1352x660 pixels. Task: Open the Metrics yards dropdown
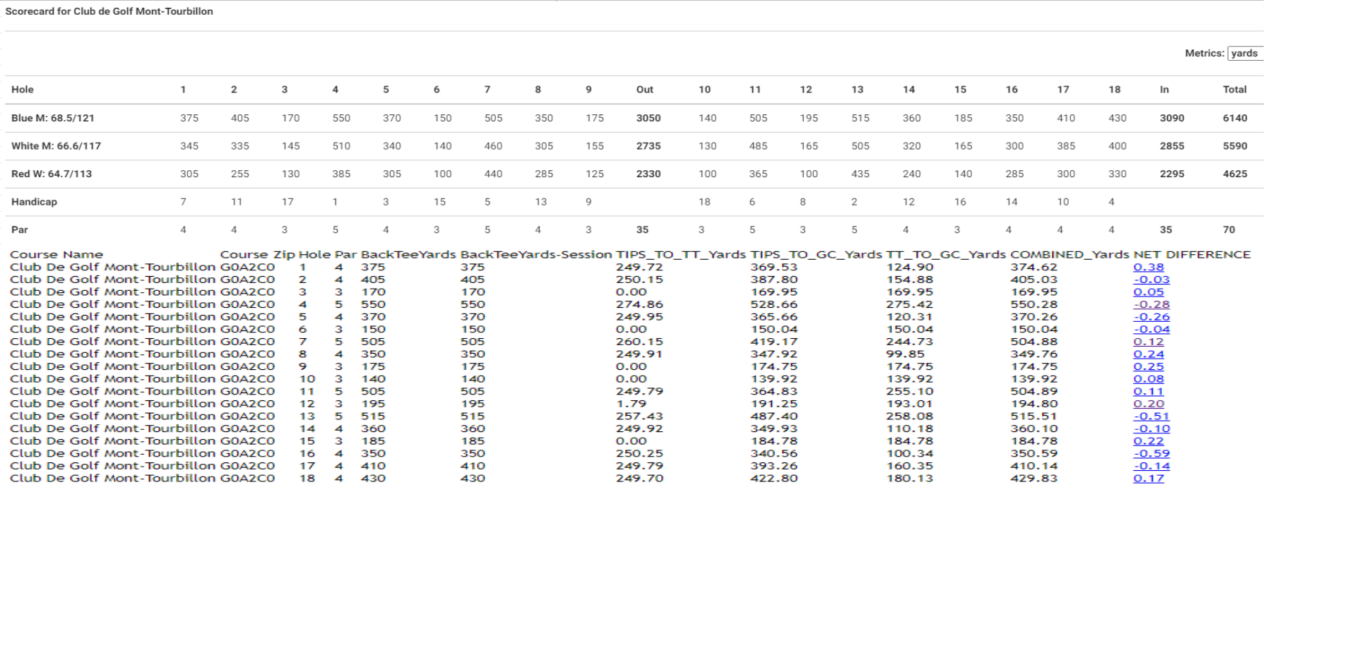click(x=1245, y=53)
